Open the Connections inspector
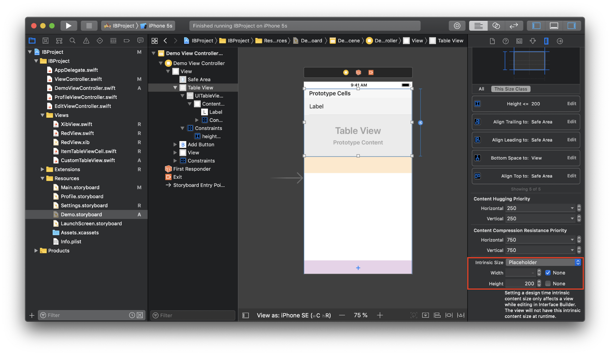The height and width of the screenshot is (355, 610). point(560,41)
